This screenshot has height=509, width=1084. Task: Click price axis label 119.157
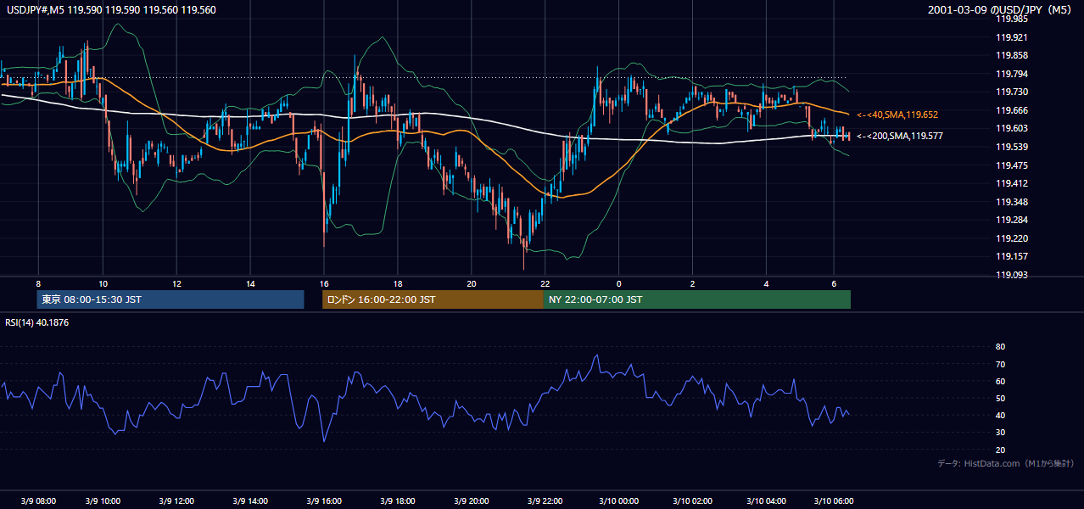[1011, 256]
